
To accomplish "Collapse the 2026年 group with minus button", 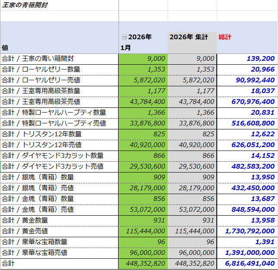I will [124, 37].
